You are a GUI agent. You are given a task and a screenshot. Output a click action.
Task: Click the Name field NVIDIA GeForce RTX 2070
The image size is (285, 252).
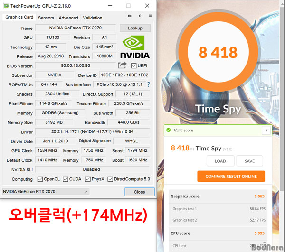click(76, 28)
